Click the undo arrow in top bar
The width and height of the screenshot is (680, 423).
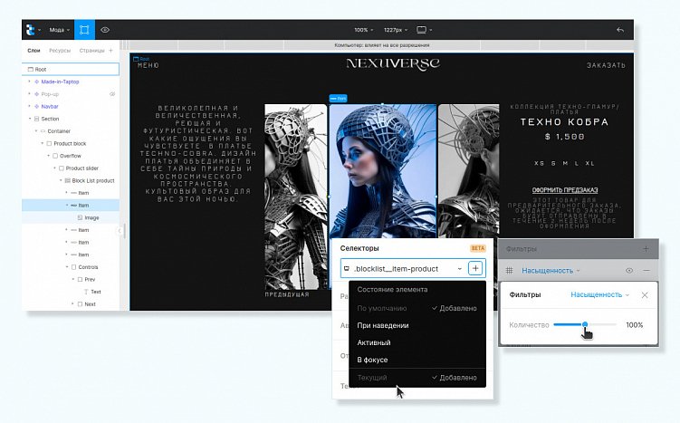[x=620, y=30]
